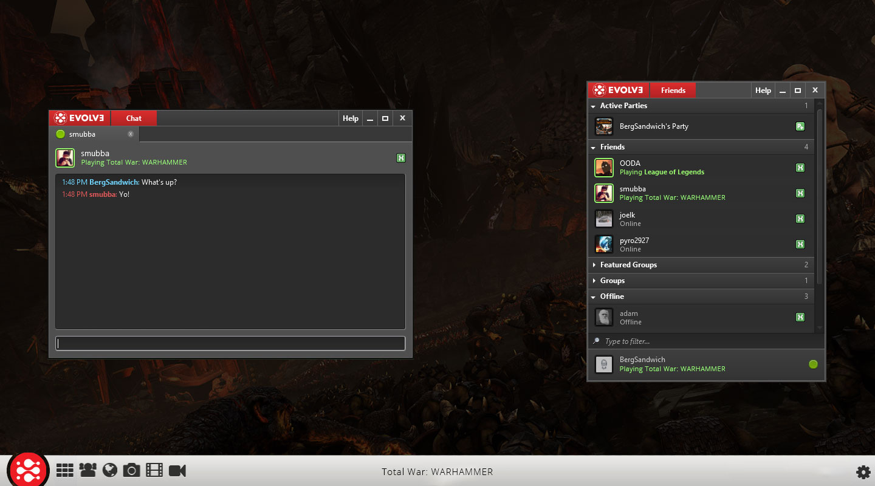Click the green Evolve icon on OODA's row

point(800,168)
